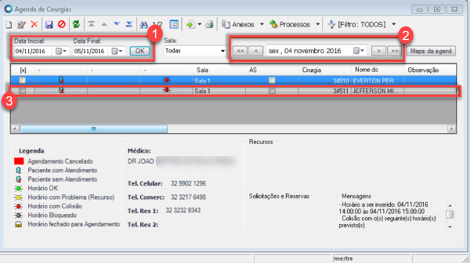The image size is (470, 263).
Task: Expand the export icon dropdown arrow
Action: pos(199,24)
